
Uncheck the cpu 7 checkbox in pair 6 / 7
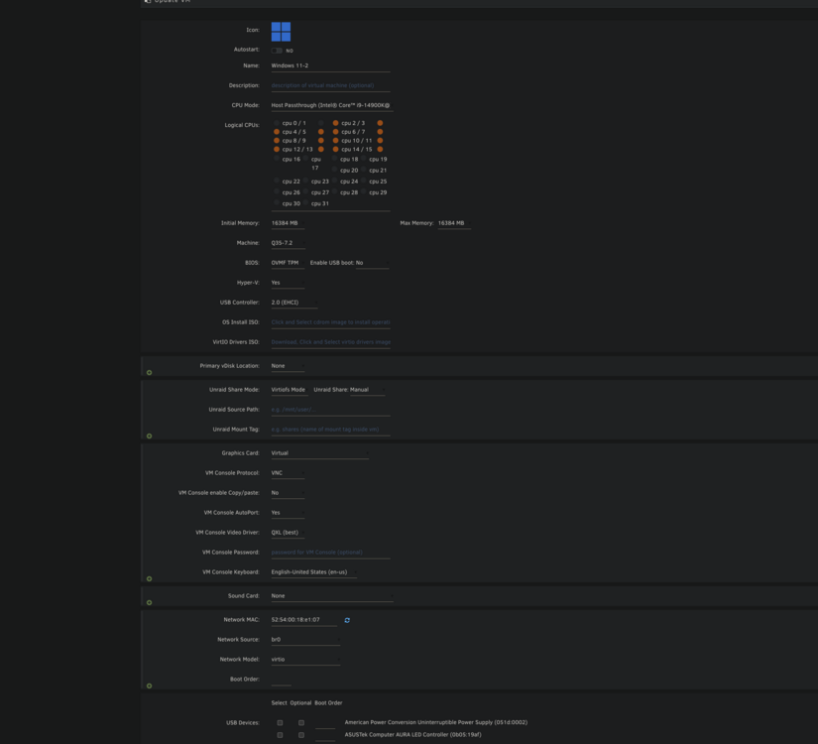(x=380, y=132)
